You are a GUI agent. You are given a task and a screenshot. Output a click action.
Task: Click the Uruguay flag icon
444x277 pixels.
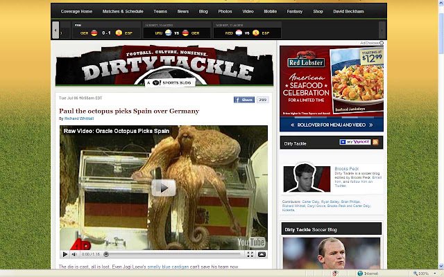169,33
